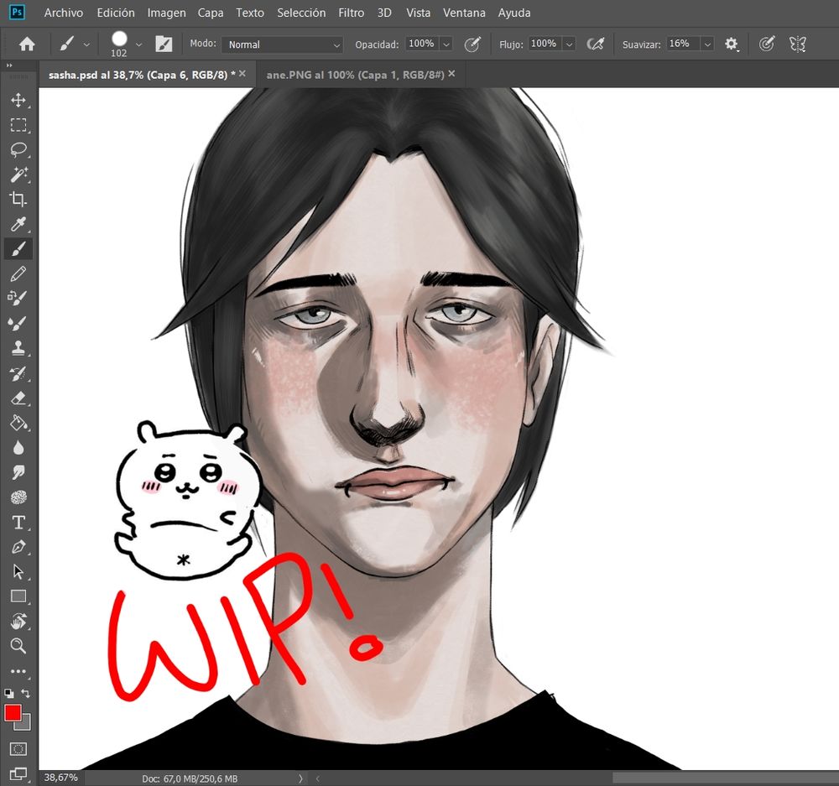Select the Lasso tool

point(18,149)
